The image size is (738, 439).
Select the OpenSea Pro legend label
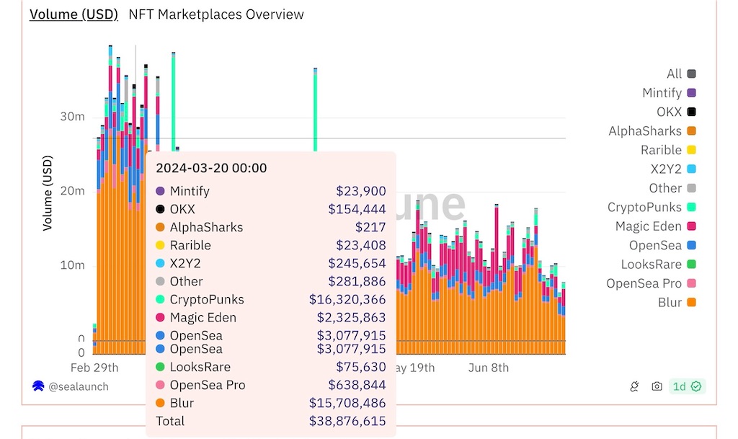click(x=644, y=283)
